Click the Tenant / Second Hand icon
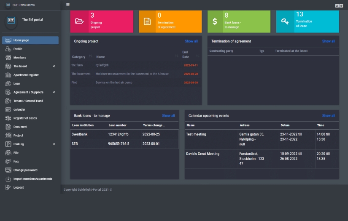 pos(8,101)
